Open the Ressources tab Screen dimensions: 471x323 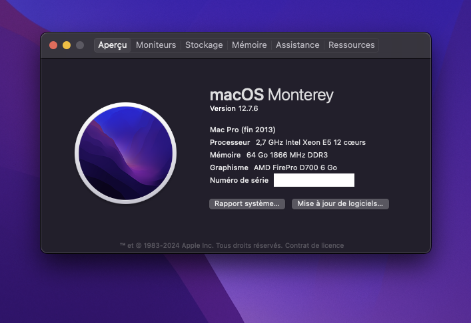pos(352,45)
